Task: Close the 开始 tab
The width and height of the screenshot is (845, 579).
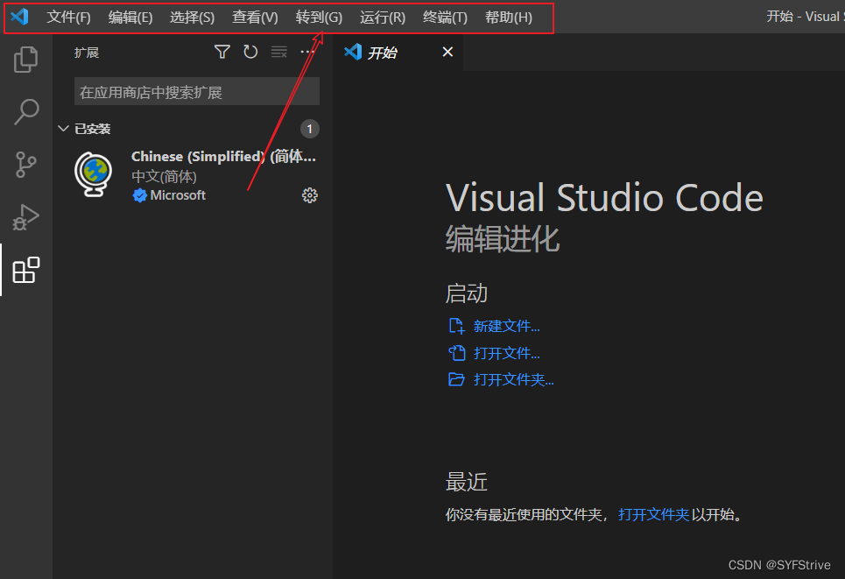Action: point(447,52)
